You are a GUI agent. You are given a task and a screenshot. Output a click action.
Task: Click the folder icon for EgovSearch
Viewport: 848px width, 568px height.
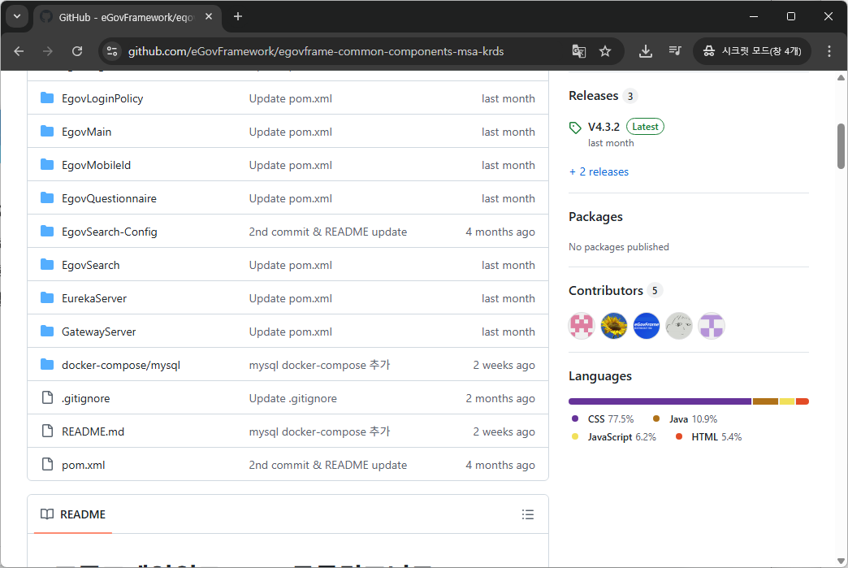coord(47,265)
